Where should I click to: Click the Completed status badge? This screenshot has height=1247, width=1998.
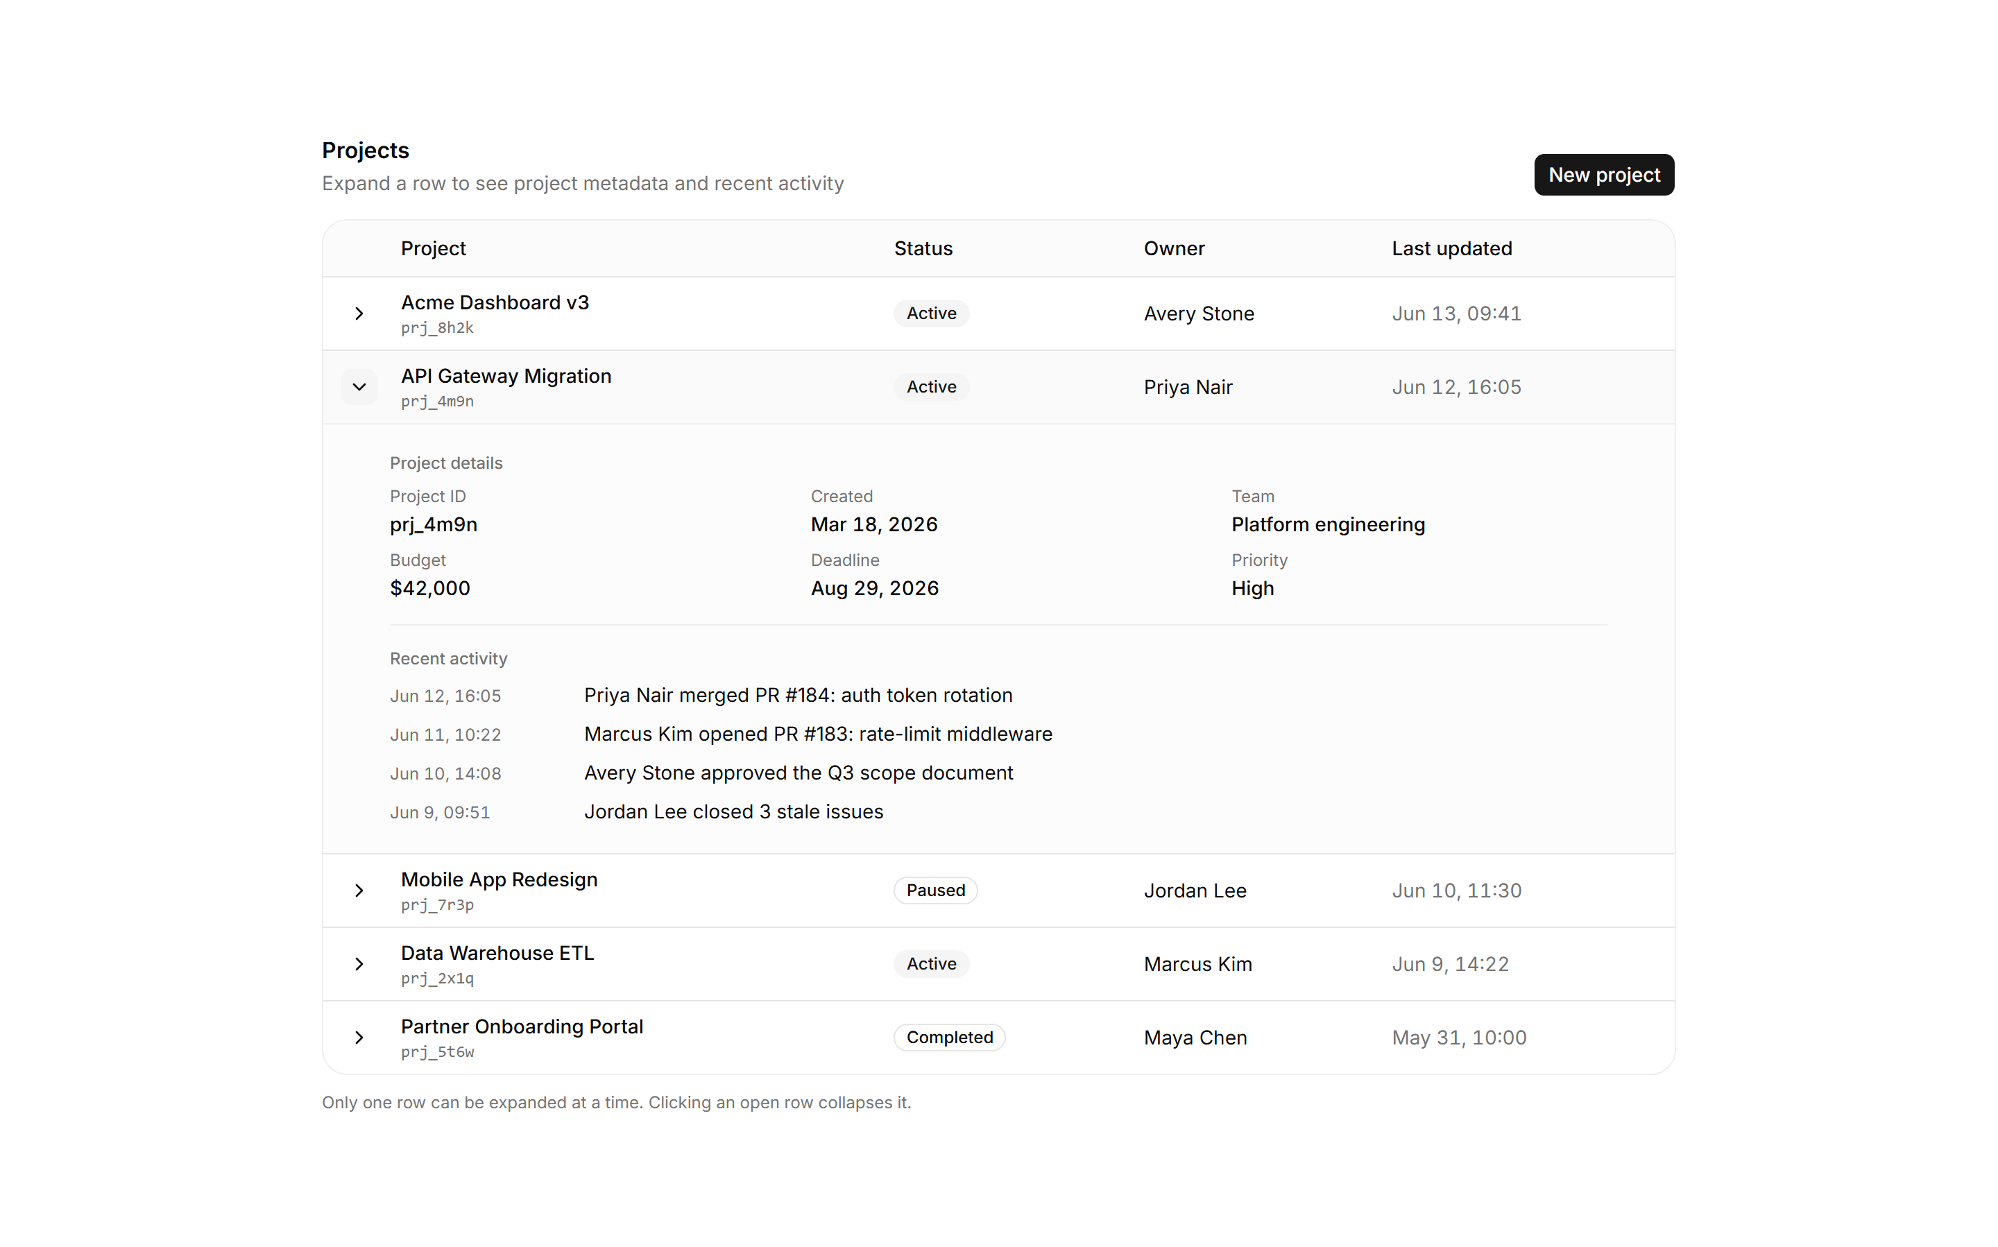(948, 1038)
